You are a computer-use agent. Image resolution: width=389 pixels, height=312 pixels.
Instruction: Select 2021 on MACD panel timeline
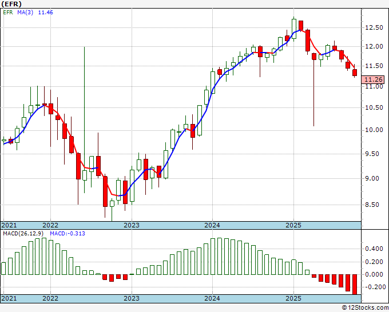click(9, 298)
